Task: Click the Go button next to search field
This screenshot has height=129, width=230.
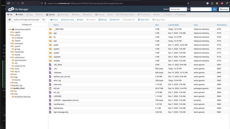Action: click(215, 9)
